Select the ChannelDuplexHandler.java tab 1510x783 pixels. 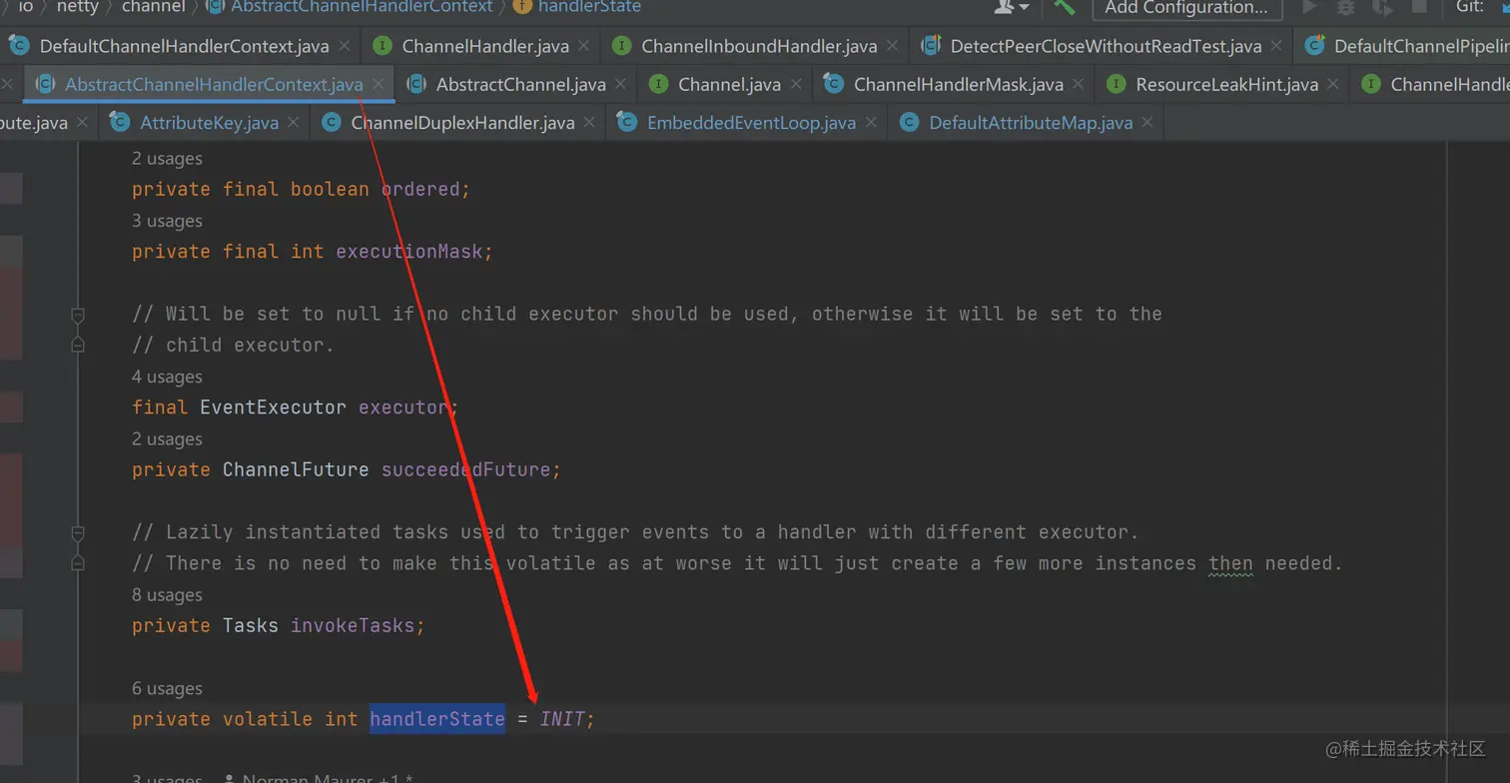point(462,123)
